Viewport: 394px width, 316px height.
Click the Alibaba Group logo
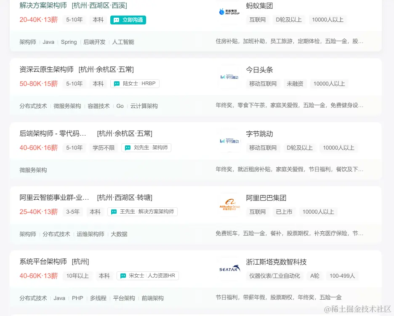(229, 204)
